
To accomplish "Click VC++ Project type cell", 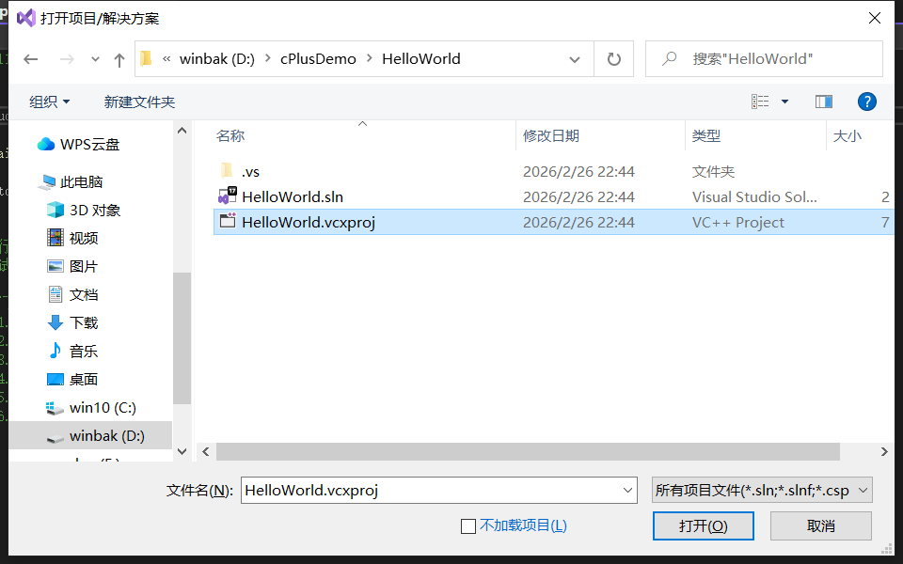I will click(737, 222).
